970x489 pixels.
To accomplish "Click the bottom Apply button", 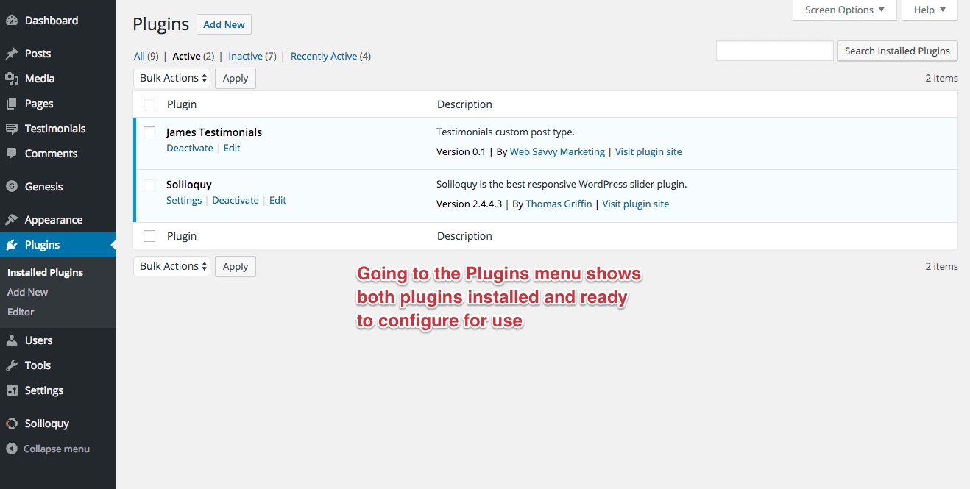I will pos(236,266).
